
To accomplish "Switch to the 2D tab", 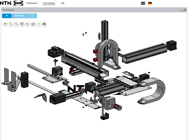I will [32, 16].
